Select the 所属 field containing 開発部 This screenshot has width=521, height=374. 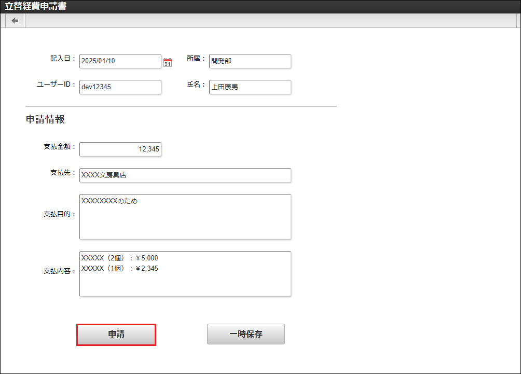[x=250, y=61]
